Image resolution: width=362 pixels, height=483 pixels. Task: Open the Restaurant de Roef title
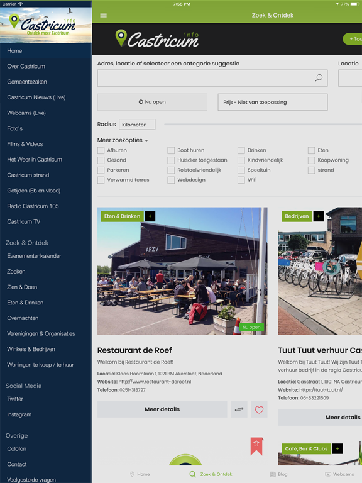pos(134,350)
